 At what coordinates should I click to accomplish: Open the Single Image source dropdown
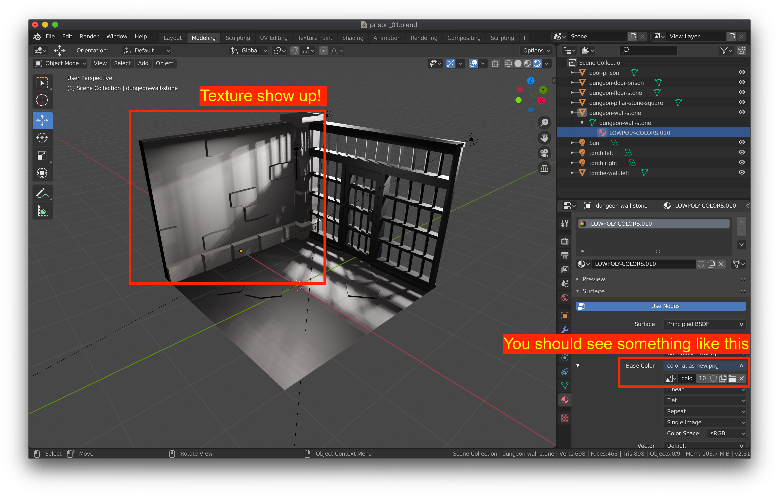705,422
